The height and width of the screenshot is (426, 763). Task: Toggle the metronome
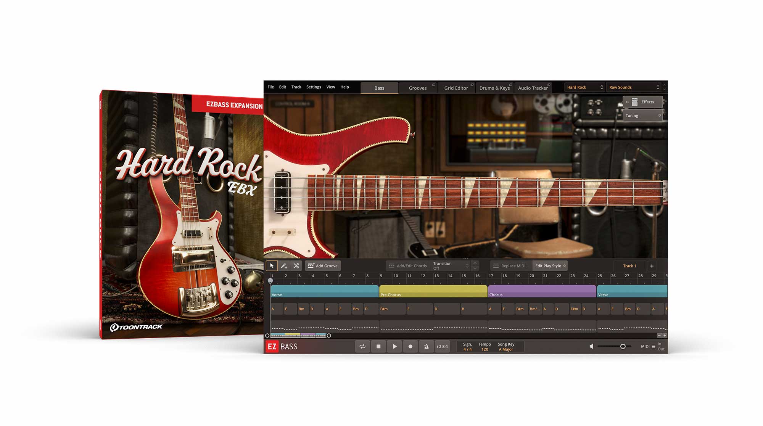(x=426, y=346)
